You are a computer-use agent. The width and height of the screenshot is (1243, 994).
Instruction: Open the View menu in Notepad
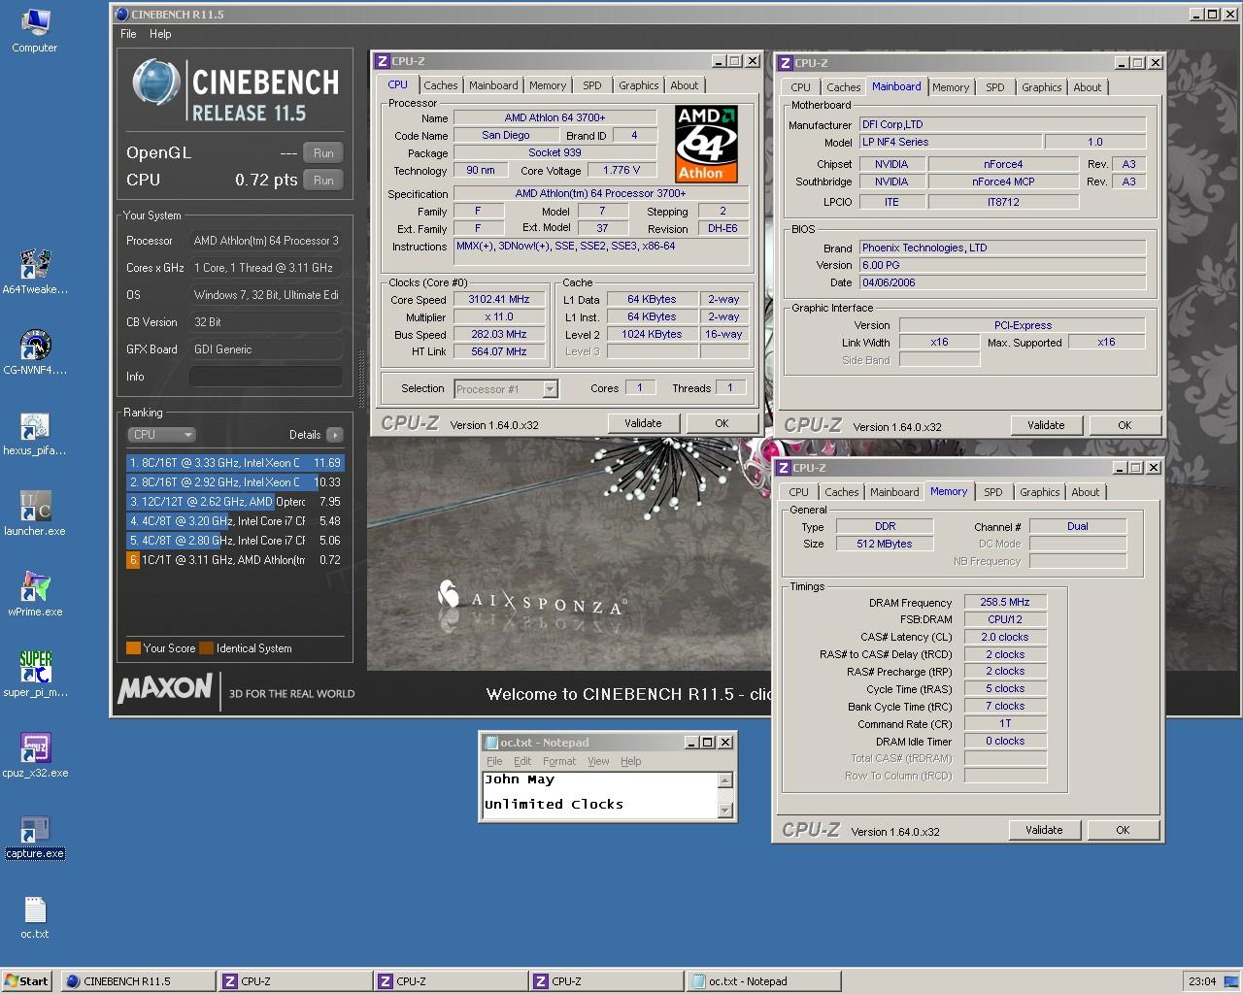[598, 761]
